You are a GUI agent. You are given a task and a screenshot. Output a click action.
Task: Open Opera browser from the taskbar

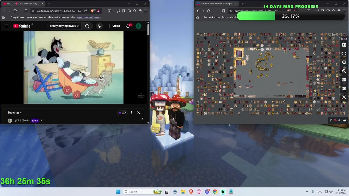tap(199, 192)
